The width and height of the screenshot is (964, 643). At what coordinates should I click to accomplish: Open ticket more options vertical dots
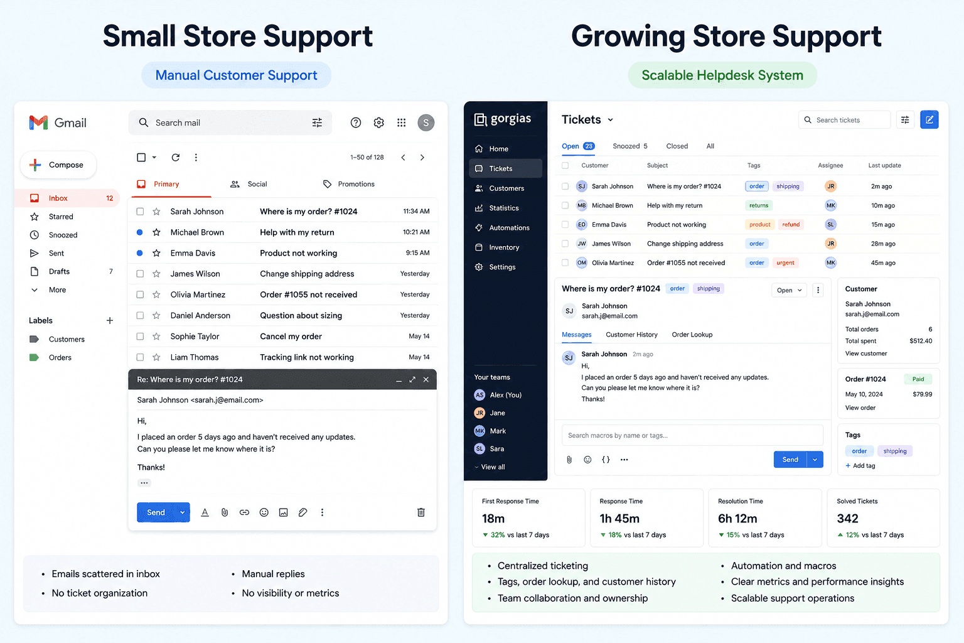(818, 290)
